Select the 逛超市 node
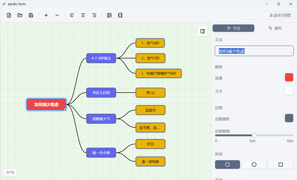 click(x=151, y=110)
